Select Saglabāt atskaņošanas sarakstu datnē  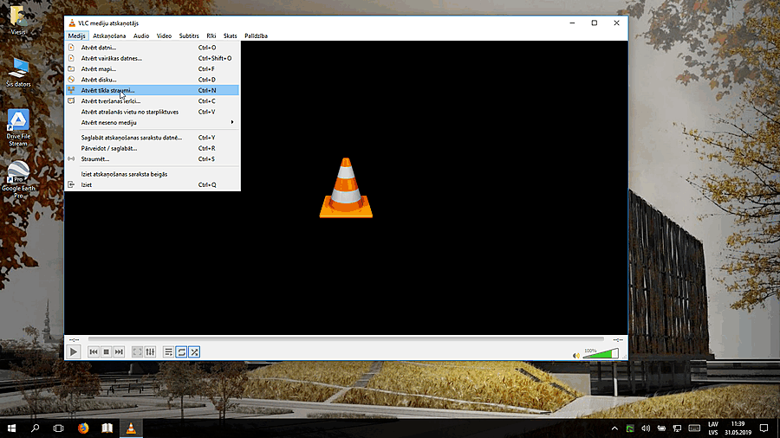153,138
